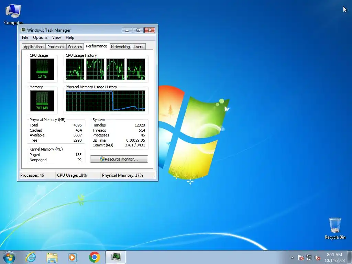Select the Recycle Bin desktop icon

tap(335, 228)
